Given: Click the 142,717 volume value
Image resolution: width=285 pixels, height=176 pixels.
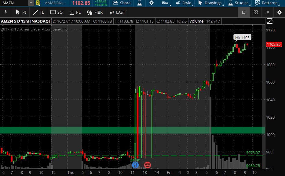Looking at the screenshot, I should click(x=213, y=21).
